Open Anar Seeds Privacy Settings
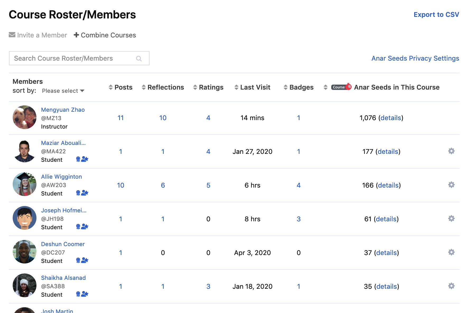This screenshot has width=467, height=313. tap(415, 58)
